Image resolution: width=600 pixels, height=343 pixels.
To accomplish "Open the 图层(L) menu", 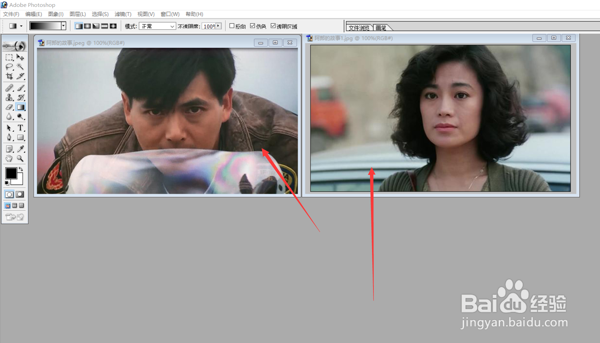I will point(77,14).
